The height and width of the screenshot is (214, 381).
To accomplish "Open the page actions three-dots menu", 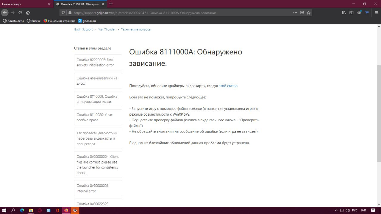I will pos(295,13).
